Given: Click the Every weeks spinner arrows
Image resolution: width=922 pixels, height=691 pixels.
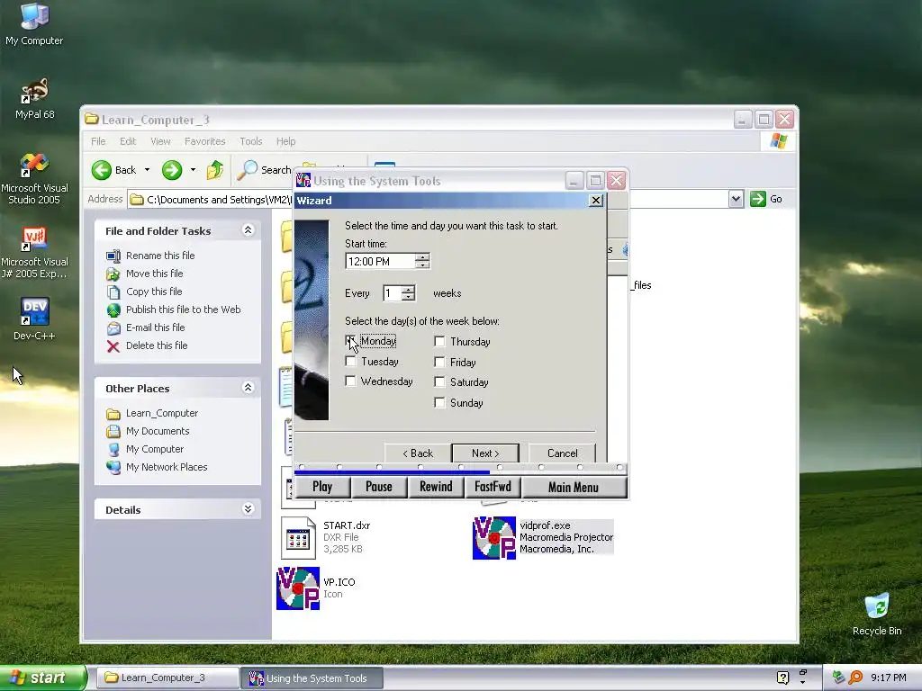Looking at the screenshot, I should [x=409, y=292].
